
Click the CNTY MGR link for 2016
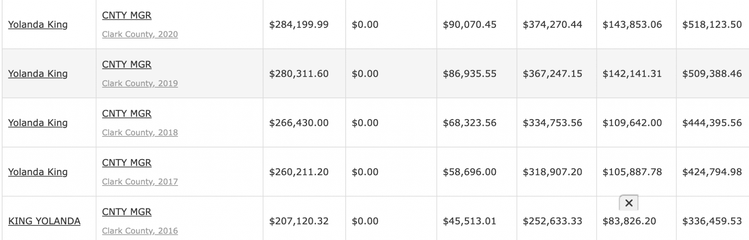click(x=127, y=212)
